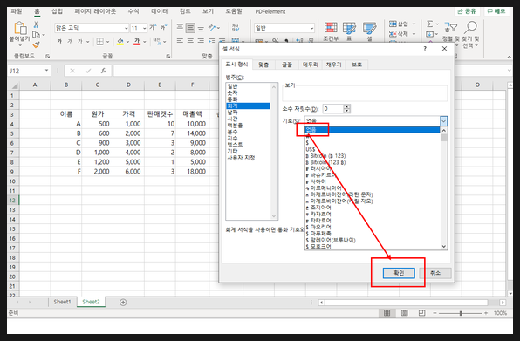Click the middle align icon
520x341 pixels.
(x=190, y=28)
